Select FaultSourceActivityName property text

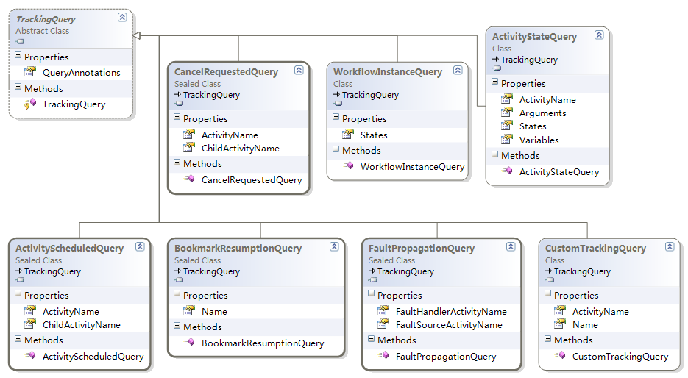click(449, 325)
